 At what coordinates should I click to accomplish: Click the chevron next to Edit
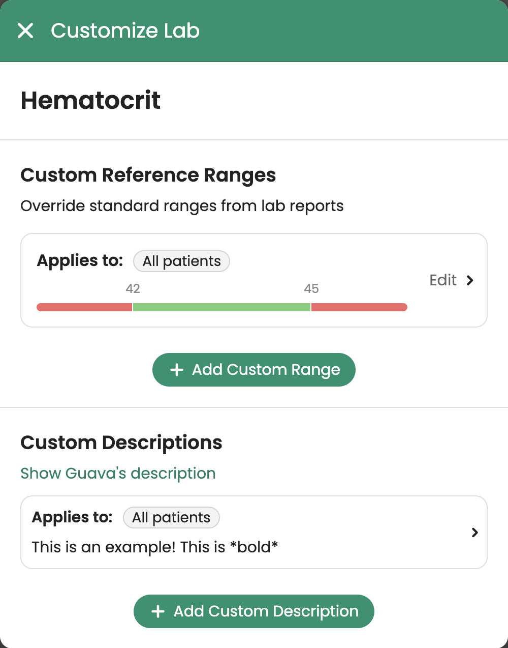(470, 280)
